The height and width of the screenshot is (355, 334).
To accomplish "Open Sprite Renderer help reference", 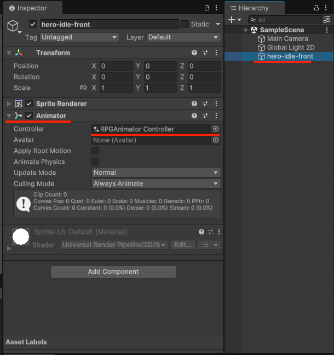I will click(x=194, y=104).
